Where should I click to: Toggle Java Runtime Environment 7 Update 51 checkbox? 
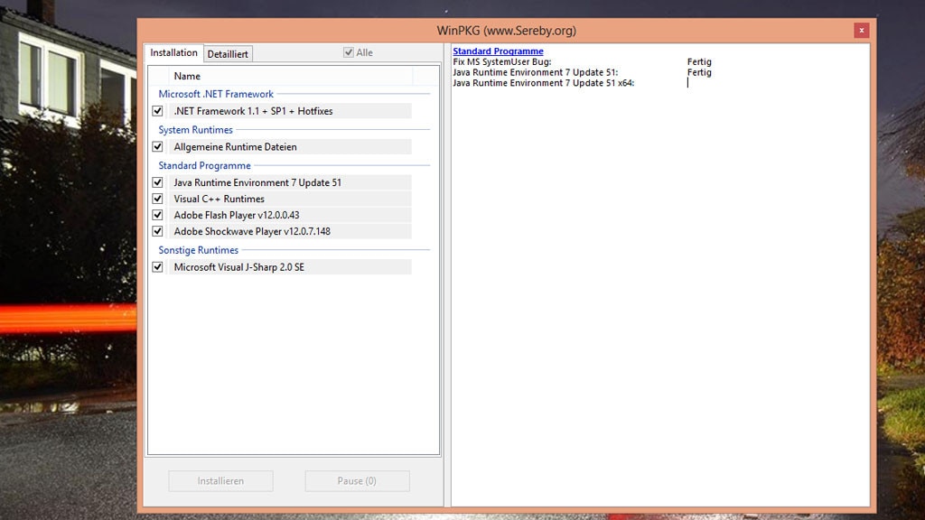click(x=157, y=182)
